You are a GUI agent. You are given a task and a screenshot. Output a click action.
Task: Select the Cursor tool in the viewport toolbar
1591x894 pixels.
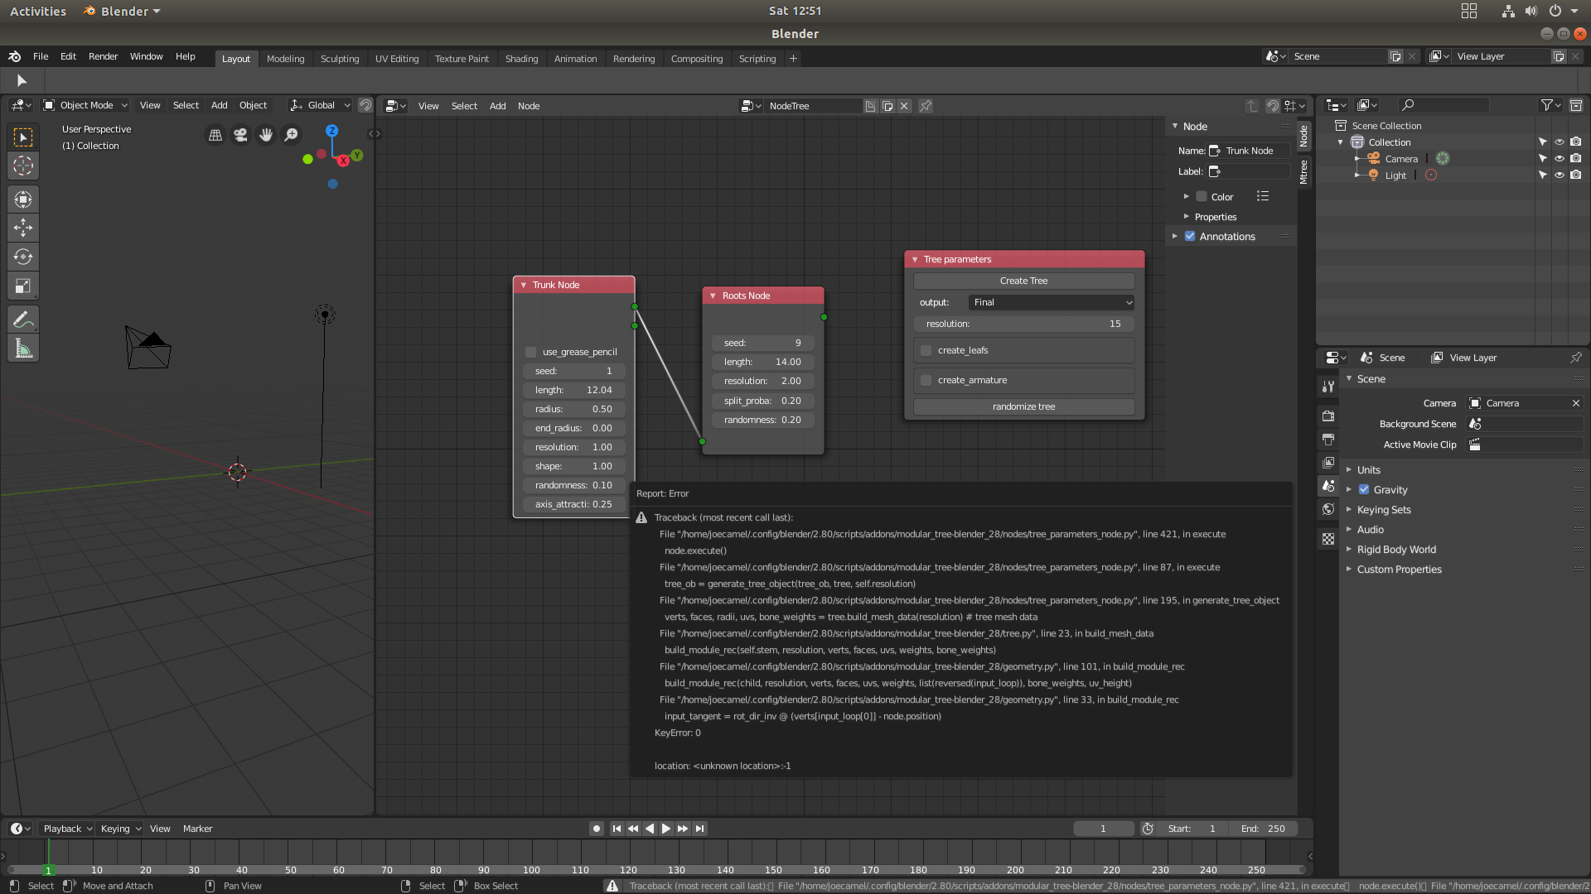[x=22, y=166]
